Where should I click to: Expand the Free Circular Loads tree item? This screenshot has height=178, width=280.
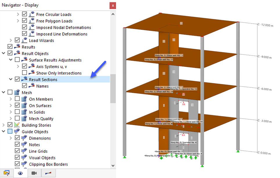point(18,14)
